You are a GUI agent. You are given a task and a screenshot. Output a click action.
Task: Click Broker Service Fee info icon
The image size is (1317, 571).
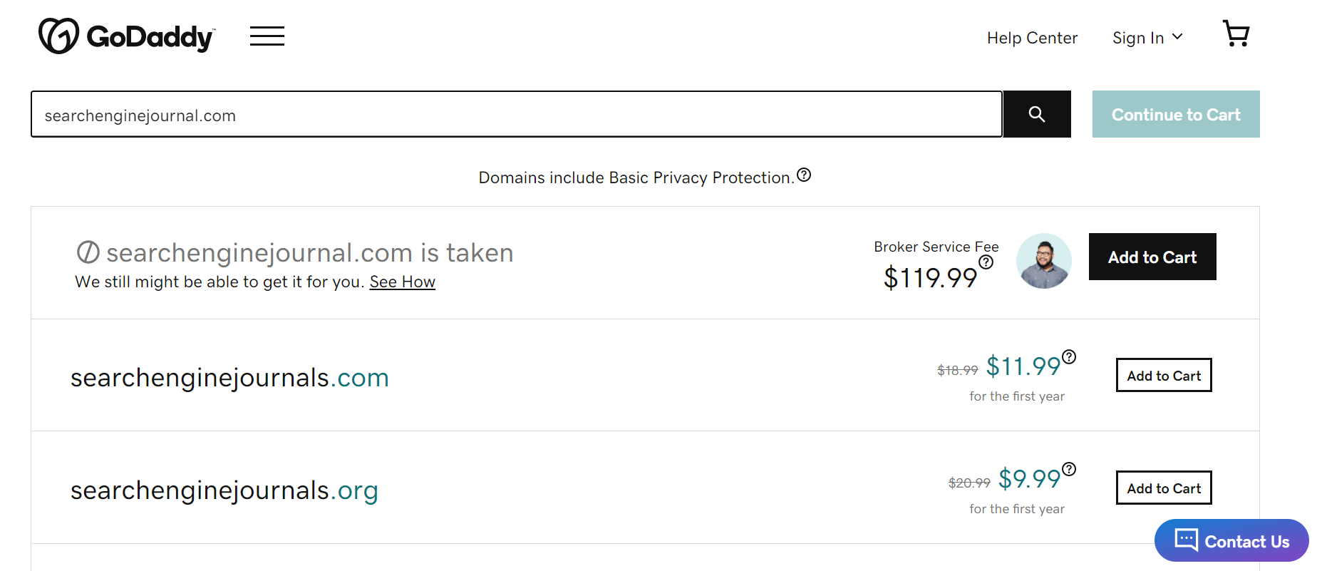[986, 262]
